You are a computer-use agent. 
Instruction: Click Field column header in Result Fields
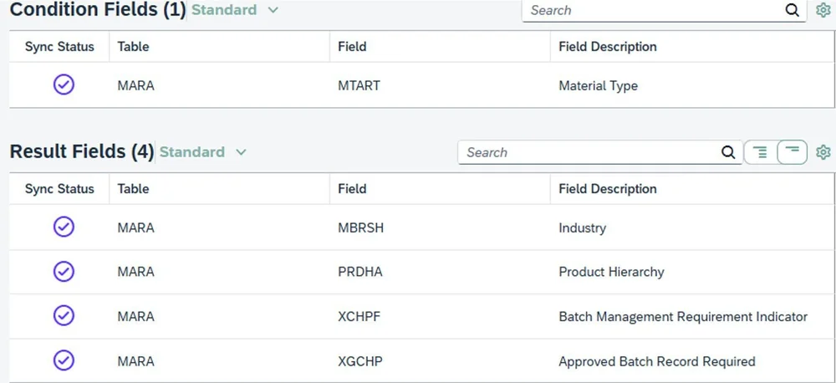click(x=352, y=189)
